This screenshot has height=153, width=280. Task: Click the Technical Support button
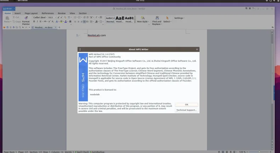pyautogui.click(x=186, y=110)
